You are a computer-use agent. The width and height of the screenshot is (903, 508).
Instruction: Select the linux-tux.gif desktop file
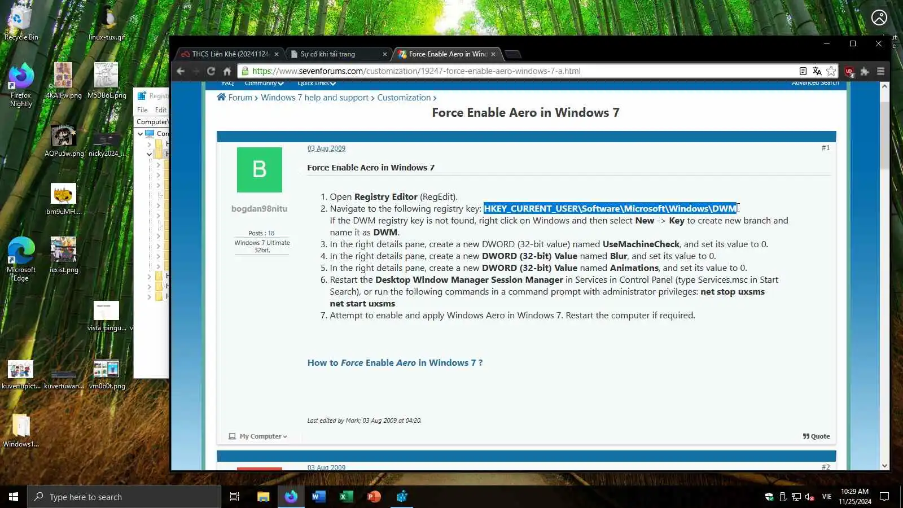(x=107, y=24)
